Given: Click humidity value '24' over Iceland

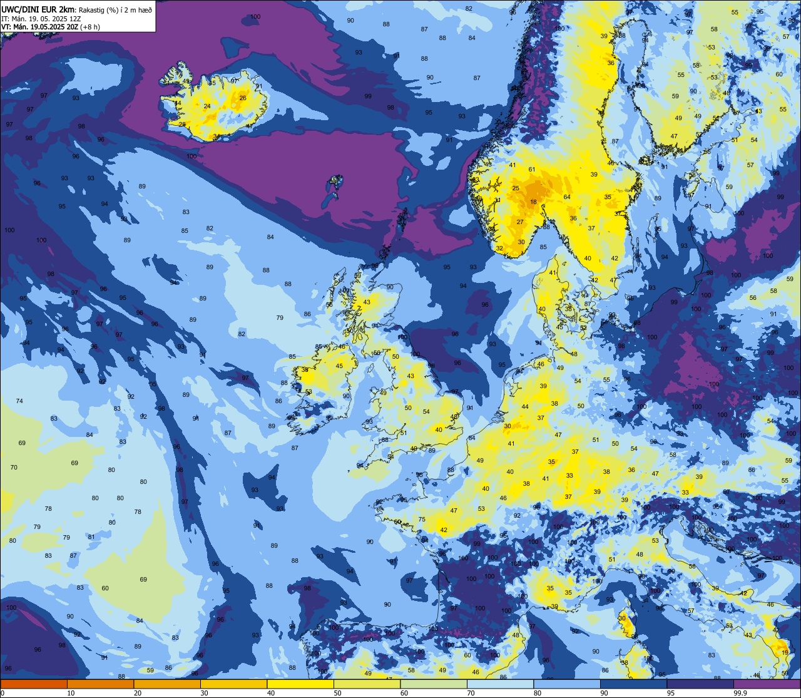Looking at the screenshot, I should (x=207, y=106).
